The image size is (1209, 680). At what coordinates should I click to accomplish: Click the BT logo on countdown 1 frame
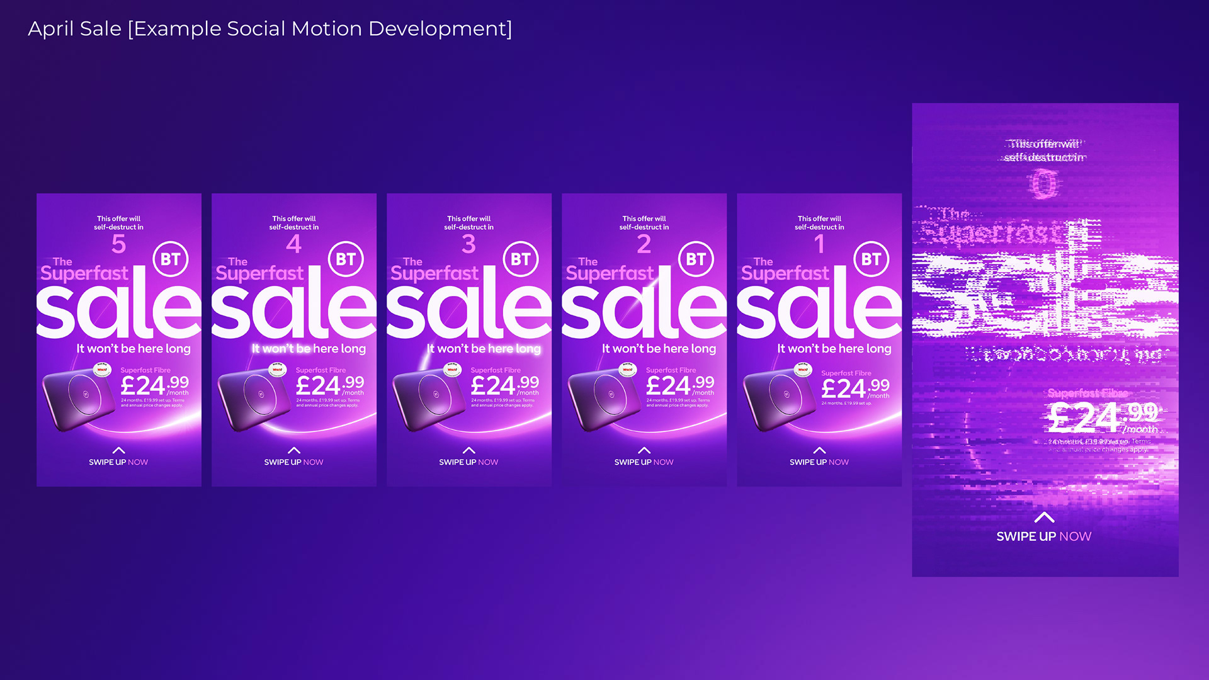[x=871, y=259]
